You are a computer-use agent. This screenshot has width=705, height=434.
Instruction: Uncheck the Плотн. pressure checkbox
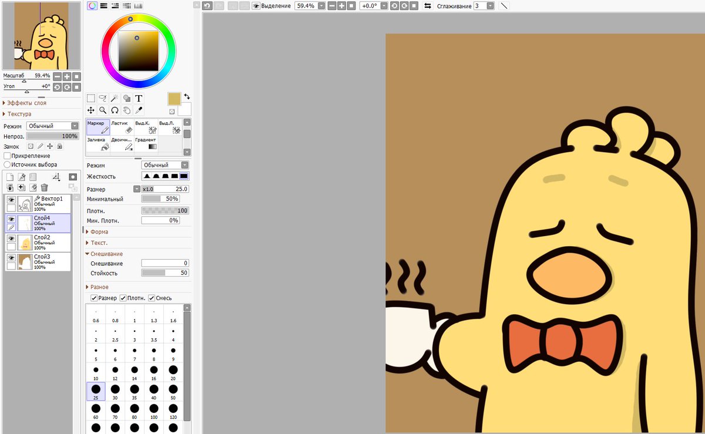[x=123, y=298]
